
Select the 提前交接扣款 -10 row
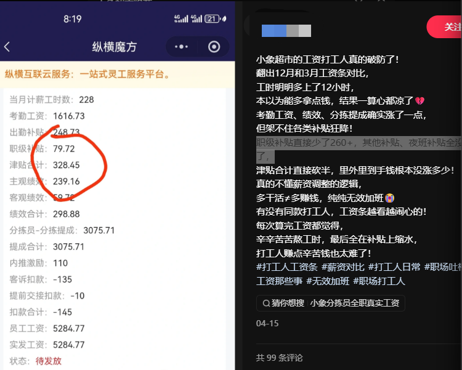click(x=47, y=296)
